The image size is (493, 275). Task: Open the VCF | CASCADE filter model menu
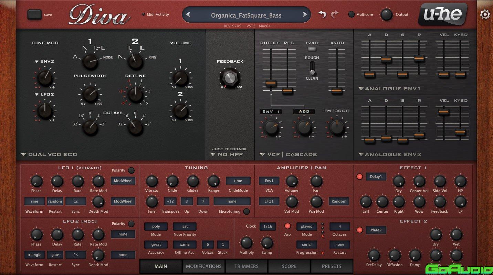point(289,155)
